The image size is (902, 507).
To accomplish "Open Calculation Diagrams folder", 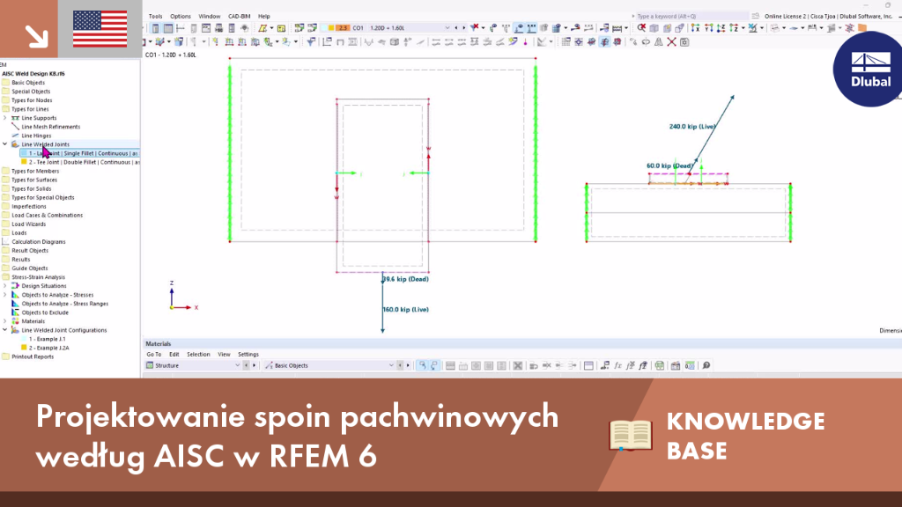I will (39, 241).
